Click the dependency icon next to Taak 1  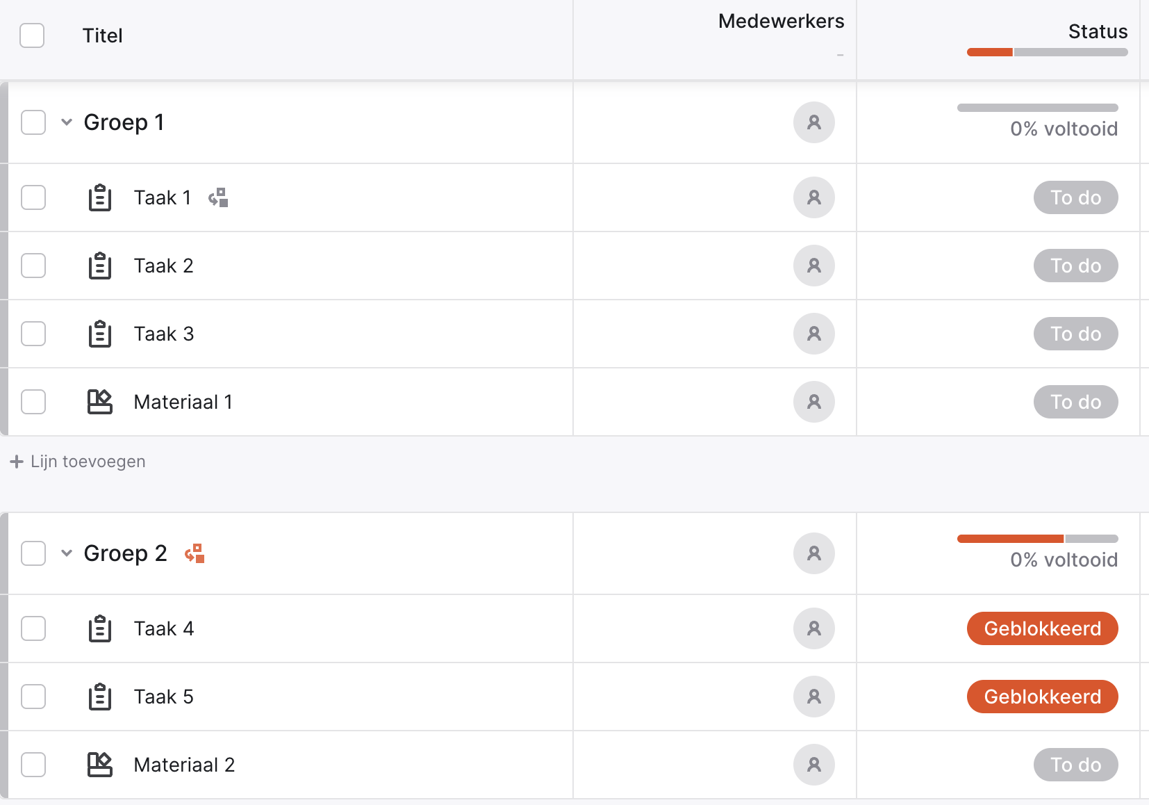tap(218, 197)
